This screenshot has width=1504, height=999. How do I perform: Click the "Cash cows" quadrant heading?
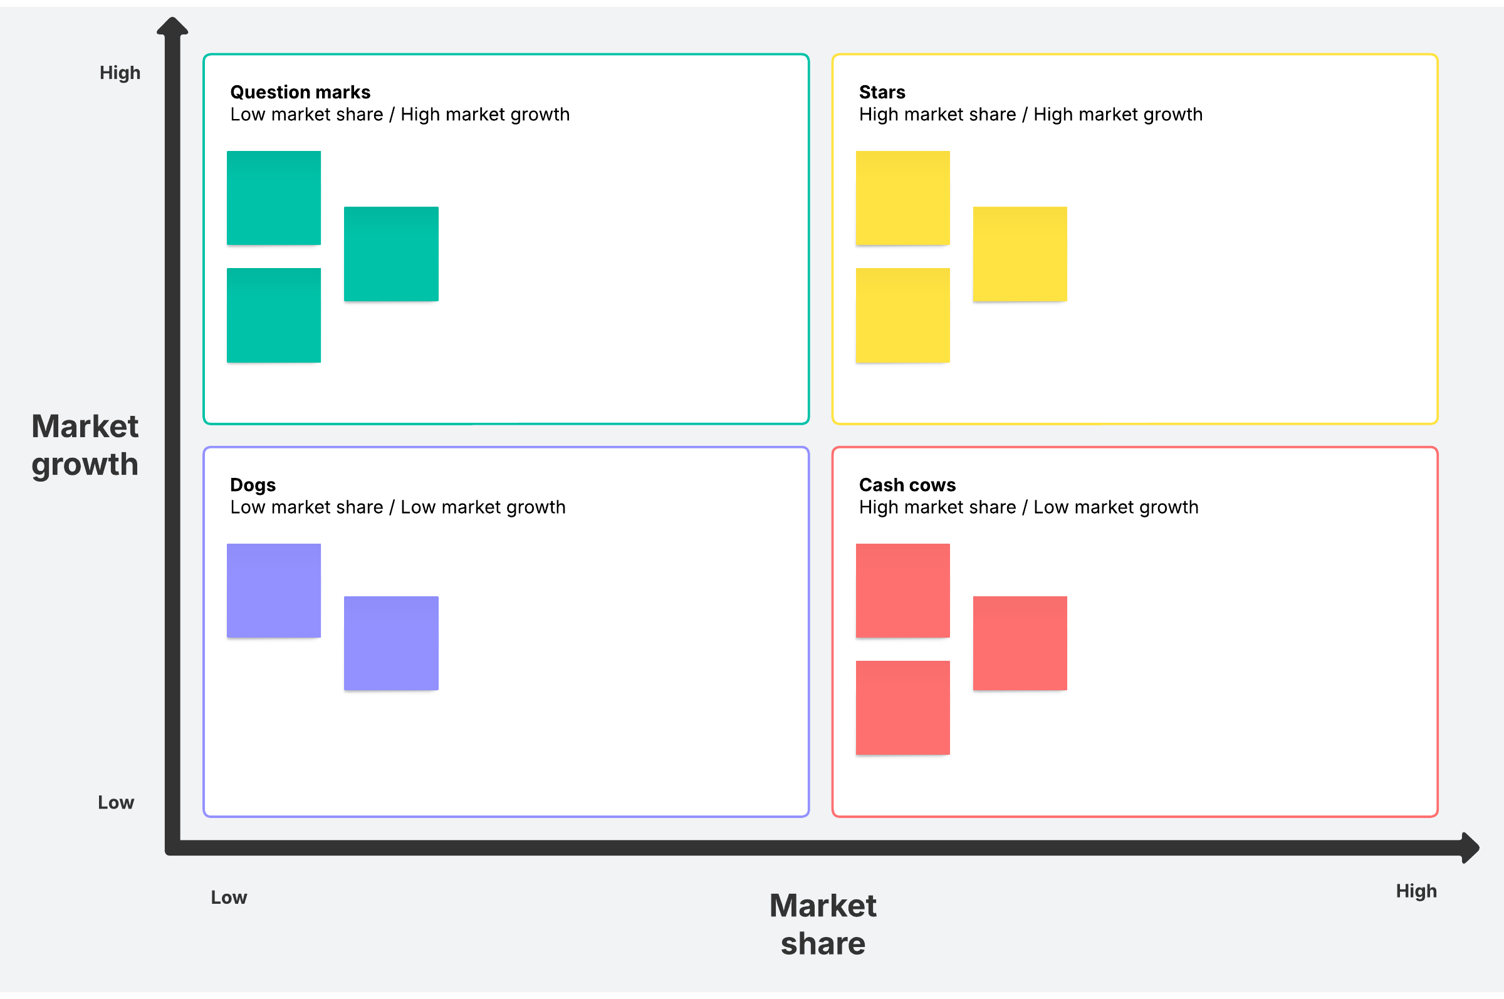point(907,485)
